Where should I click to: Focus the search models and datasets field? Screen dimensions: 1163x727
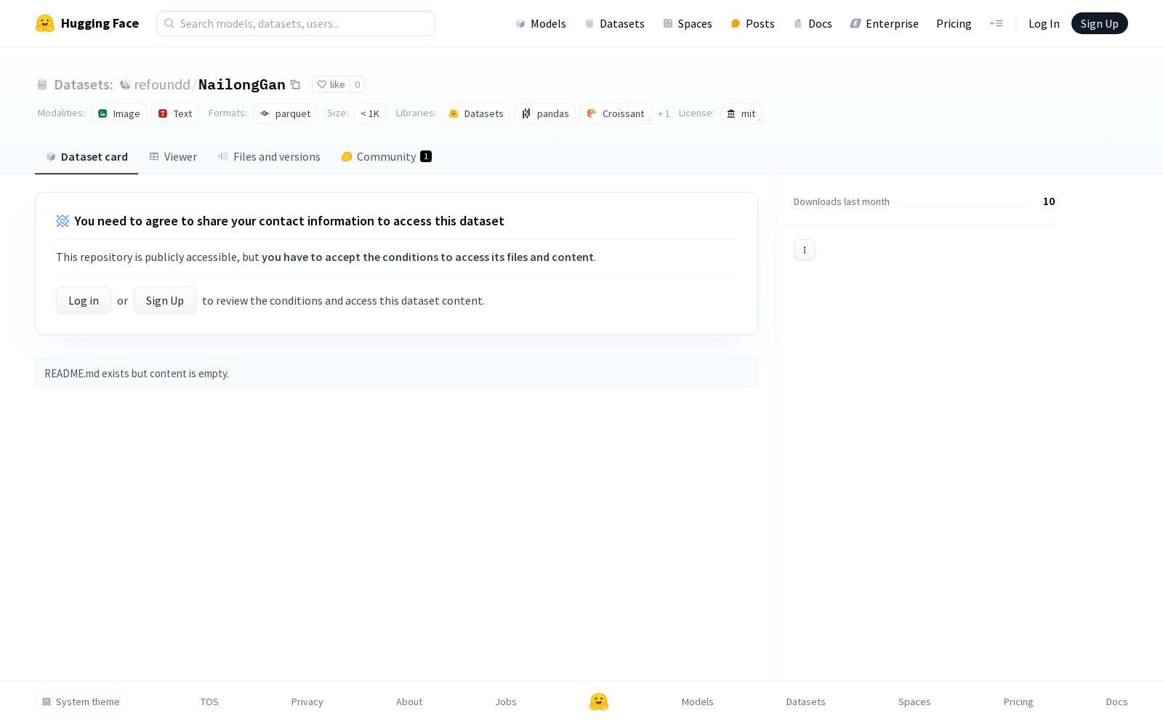[296, 23]
